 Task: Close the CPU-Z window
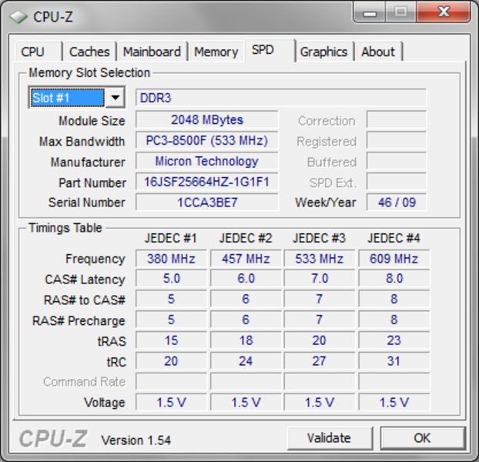tap(443, 12)
